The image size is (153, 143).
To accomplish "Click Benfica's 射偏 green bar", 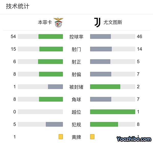I will (51, 74).
